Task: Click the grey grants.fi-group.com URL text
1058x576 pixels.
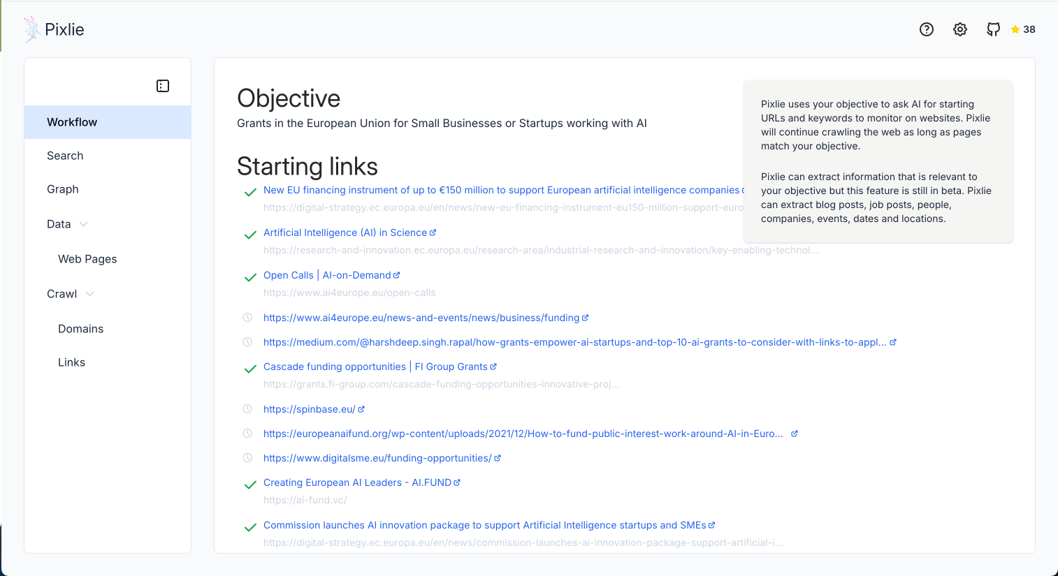Action: [x=442, y=384]
